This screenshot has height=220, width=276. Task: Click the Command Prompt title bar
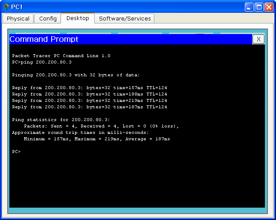click(131, 39)
